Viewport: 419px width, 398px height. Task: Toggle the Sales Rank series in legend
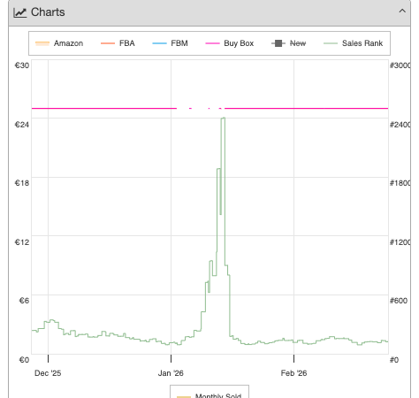pyautogui.click(x=353, y=43)
